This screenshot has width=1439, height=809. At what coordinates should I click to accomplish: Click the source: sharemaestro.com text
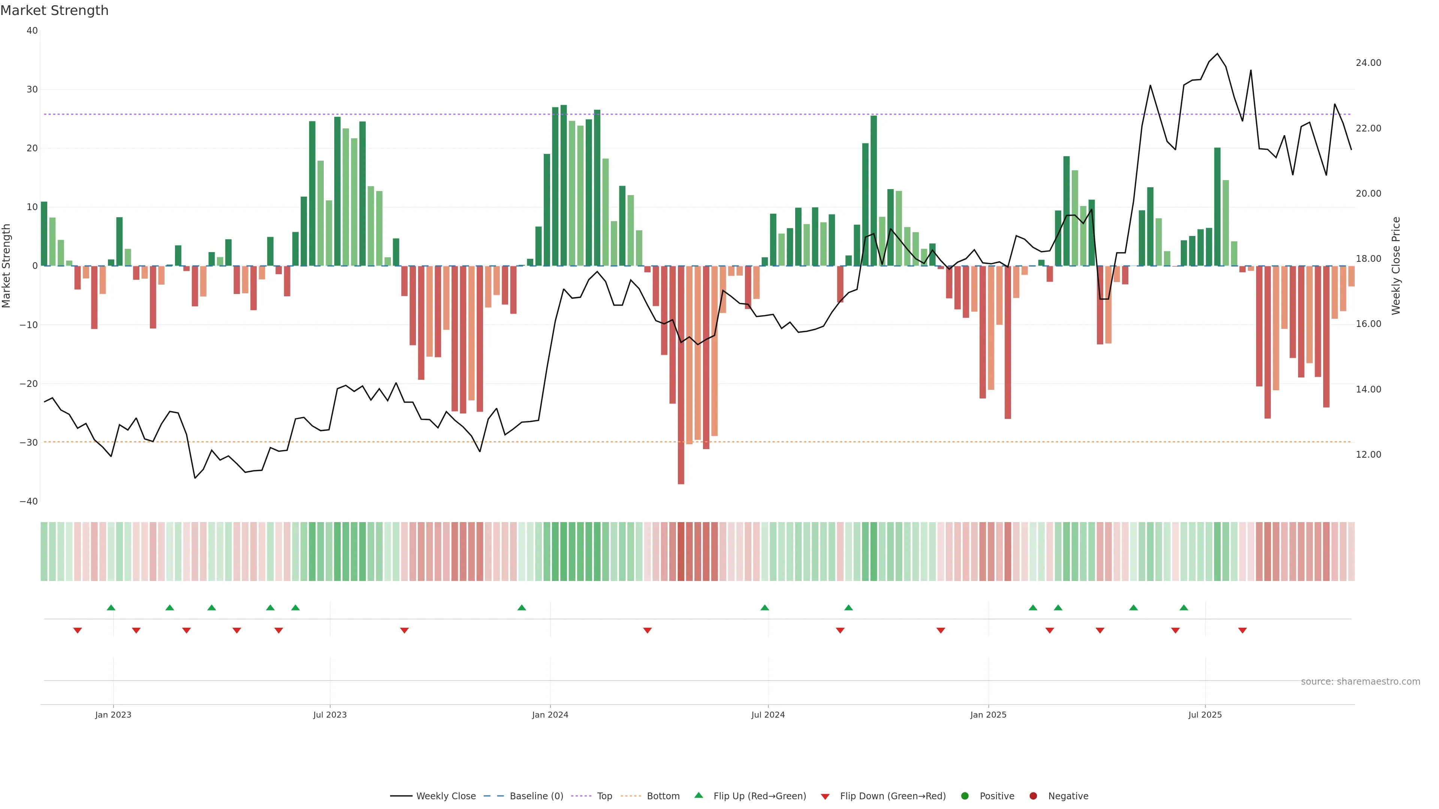point(1360,682)
